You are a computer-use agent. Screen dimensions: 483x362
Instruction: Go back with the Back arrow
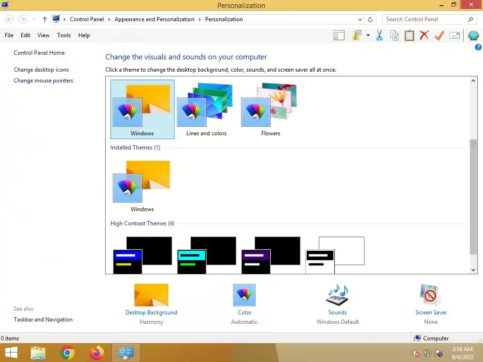(x=9, y=19)
